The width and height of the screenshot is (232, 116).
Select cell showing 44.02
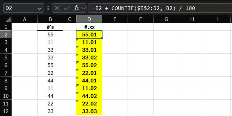tap(89, 96)
